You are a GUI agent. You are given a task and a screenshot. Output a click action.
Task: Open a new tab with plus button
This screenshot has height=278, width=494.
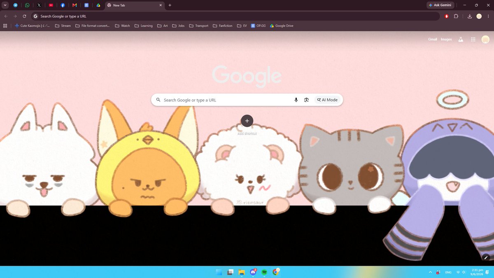click(x=170, y=5)
